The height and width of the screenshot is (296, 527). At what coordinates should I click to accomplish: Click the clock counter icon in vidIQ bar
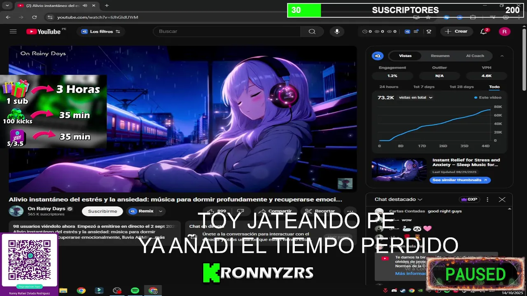pos(364,32)
